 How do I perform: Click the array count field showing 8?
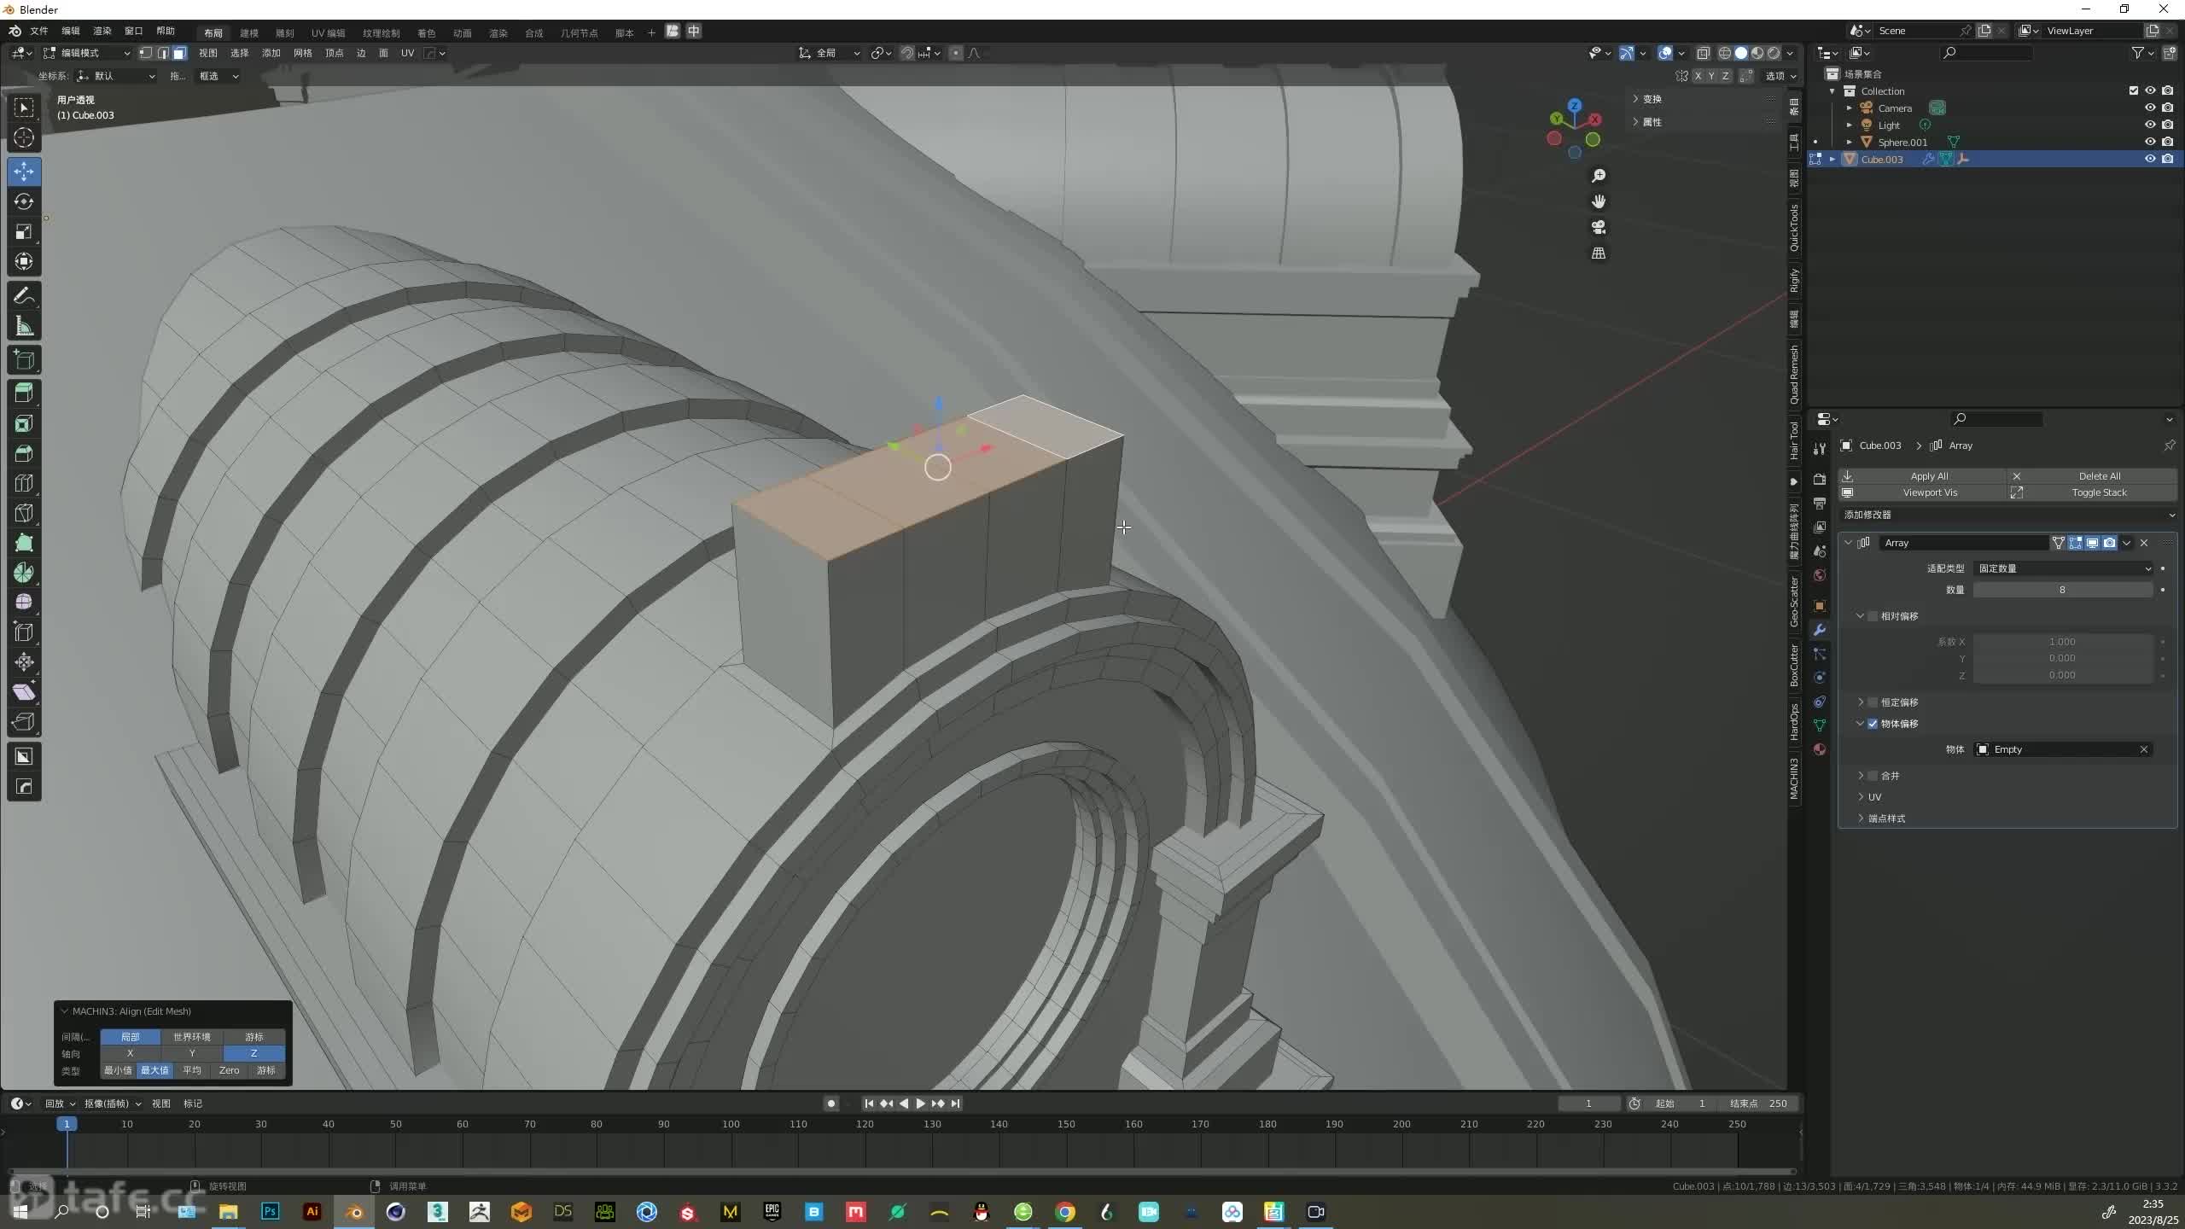[2063, 590]
